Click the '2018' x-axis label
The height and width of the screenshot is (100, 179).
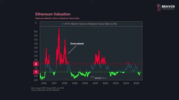64,83
